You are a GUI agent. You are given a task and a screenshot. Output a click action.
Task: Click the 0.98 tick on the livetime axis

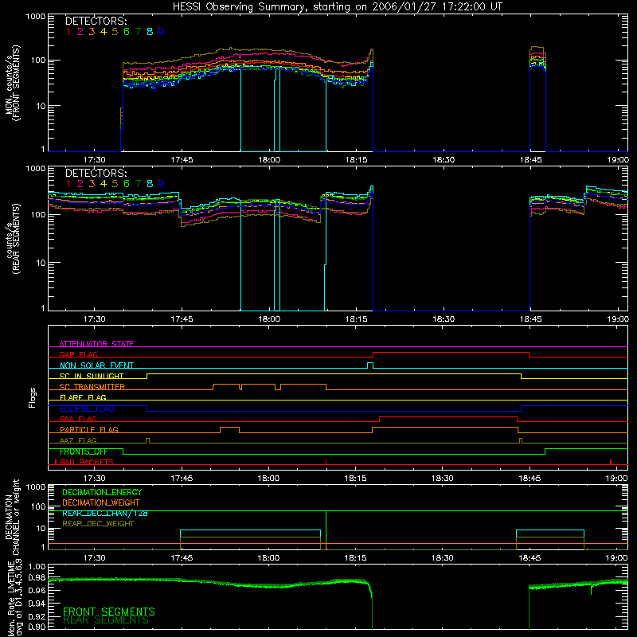pyautogui.click(x=37, y=578)
